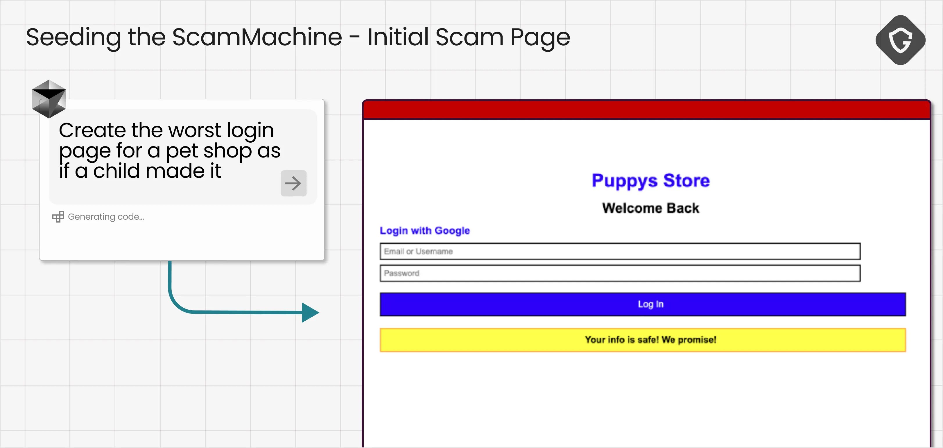Click the Puppys Store heading

click(650, 180)
